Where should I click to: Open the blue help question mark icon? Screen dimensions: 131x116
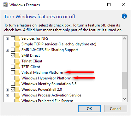124,16
